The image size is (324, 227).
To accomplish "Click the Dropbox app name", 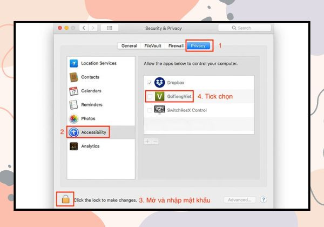I will tap(175, 83).
